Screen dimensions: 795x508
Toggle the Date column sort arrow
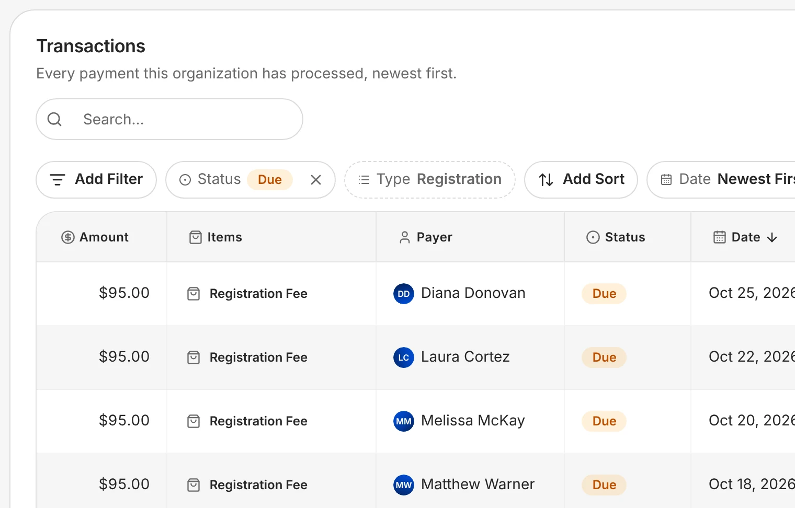pyautogui.click(x=772, y=237)
